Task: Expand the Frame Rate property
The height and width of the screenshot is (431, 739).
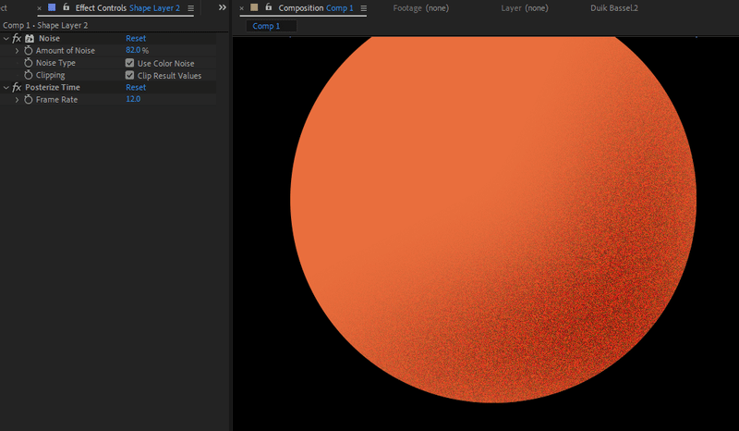Action: click(x=17, y=100)
